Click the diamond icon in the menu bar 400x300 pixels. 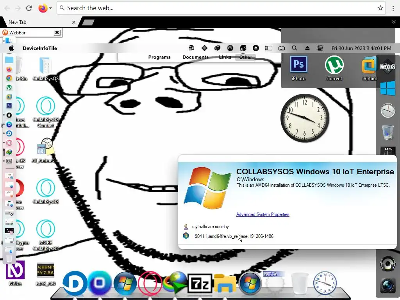(204, 48)
